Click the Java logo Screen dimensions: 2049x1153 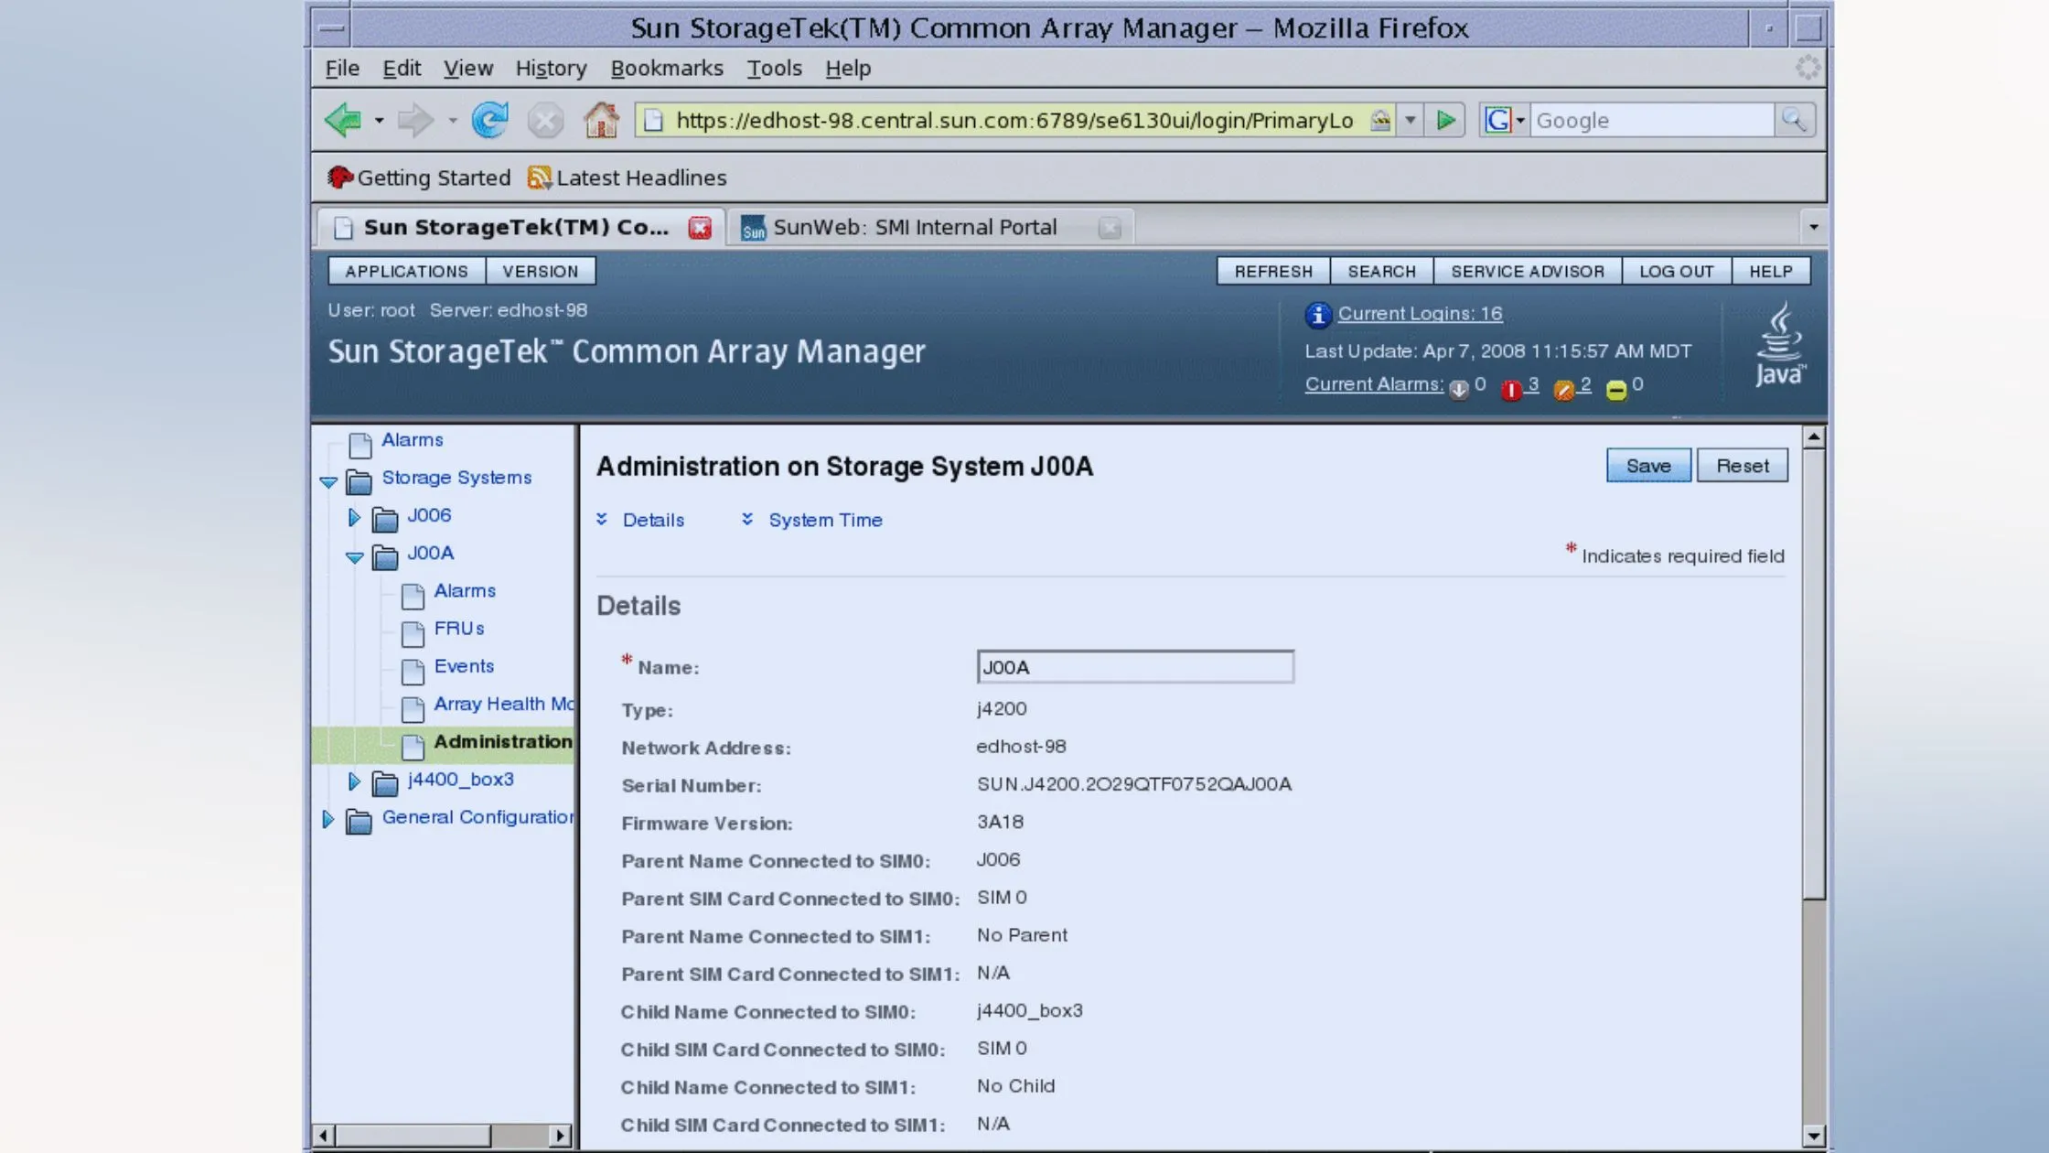pyautogui.click(x=1779, y=345)
